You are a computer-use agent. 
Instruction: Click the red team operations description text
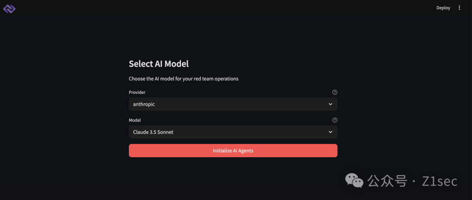[184, 79]
